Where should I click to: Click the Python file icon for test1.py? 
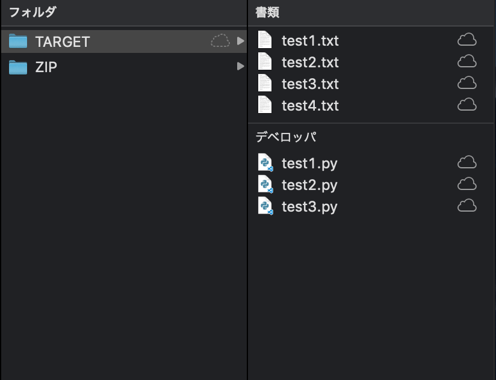pos(265,163)
